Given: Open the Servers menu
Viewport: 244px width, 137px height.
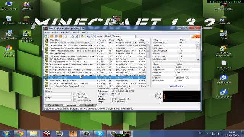Looking at the screenshot, I should (65, 33).
